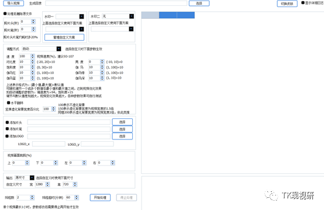The width and height of the screenshot is (324, 210).
Task: Open the 调整方式 dropdown set to 自动
Action: click(x=59, y=48)
